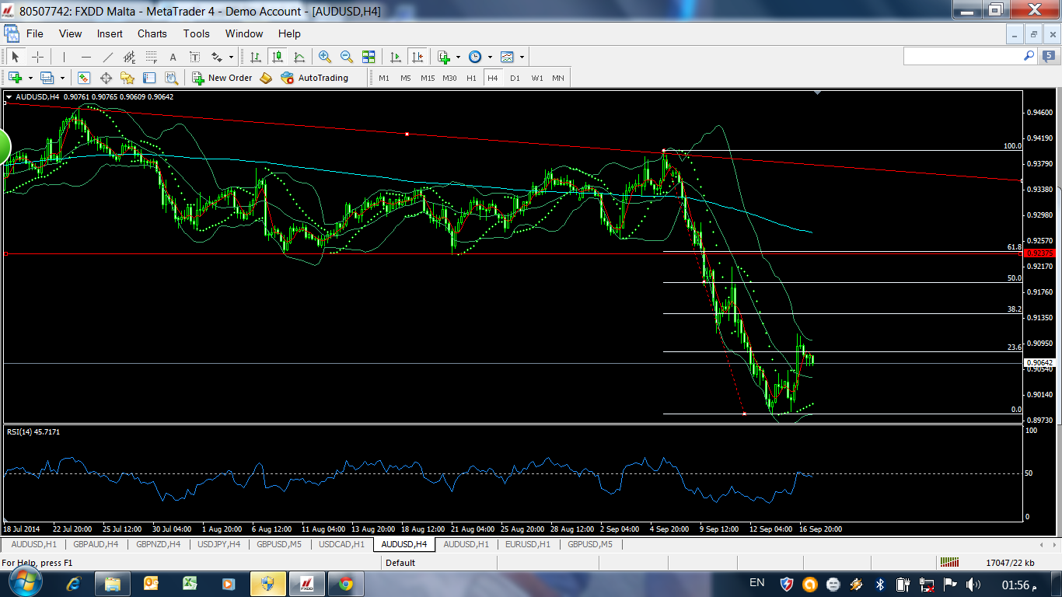Open the Navigator star-folder icon

[128, 78]
